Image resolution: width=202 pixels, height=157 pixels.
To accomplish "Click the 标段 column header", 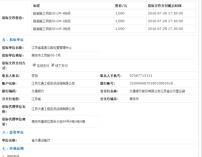I will tap(37, 6).
